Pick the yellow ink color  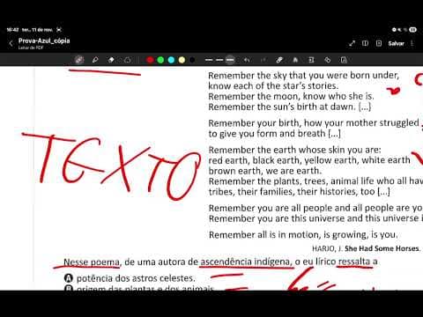(182, 60)
